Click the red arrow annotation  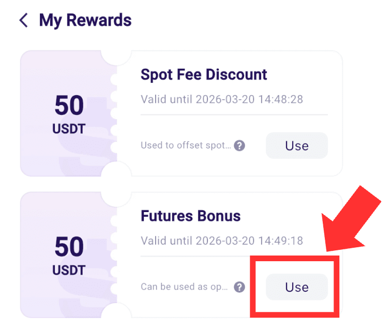[x=351, y=219]
